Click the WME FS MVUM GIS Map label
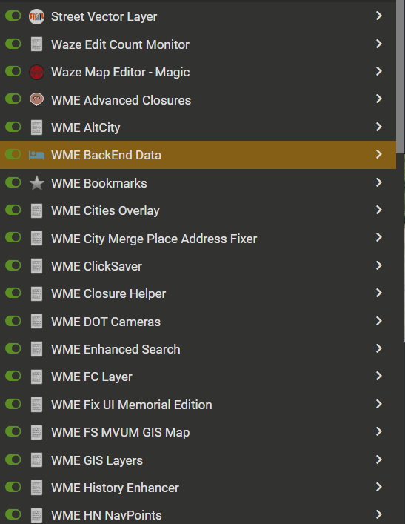 coord(120,432)
